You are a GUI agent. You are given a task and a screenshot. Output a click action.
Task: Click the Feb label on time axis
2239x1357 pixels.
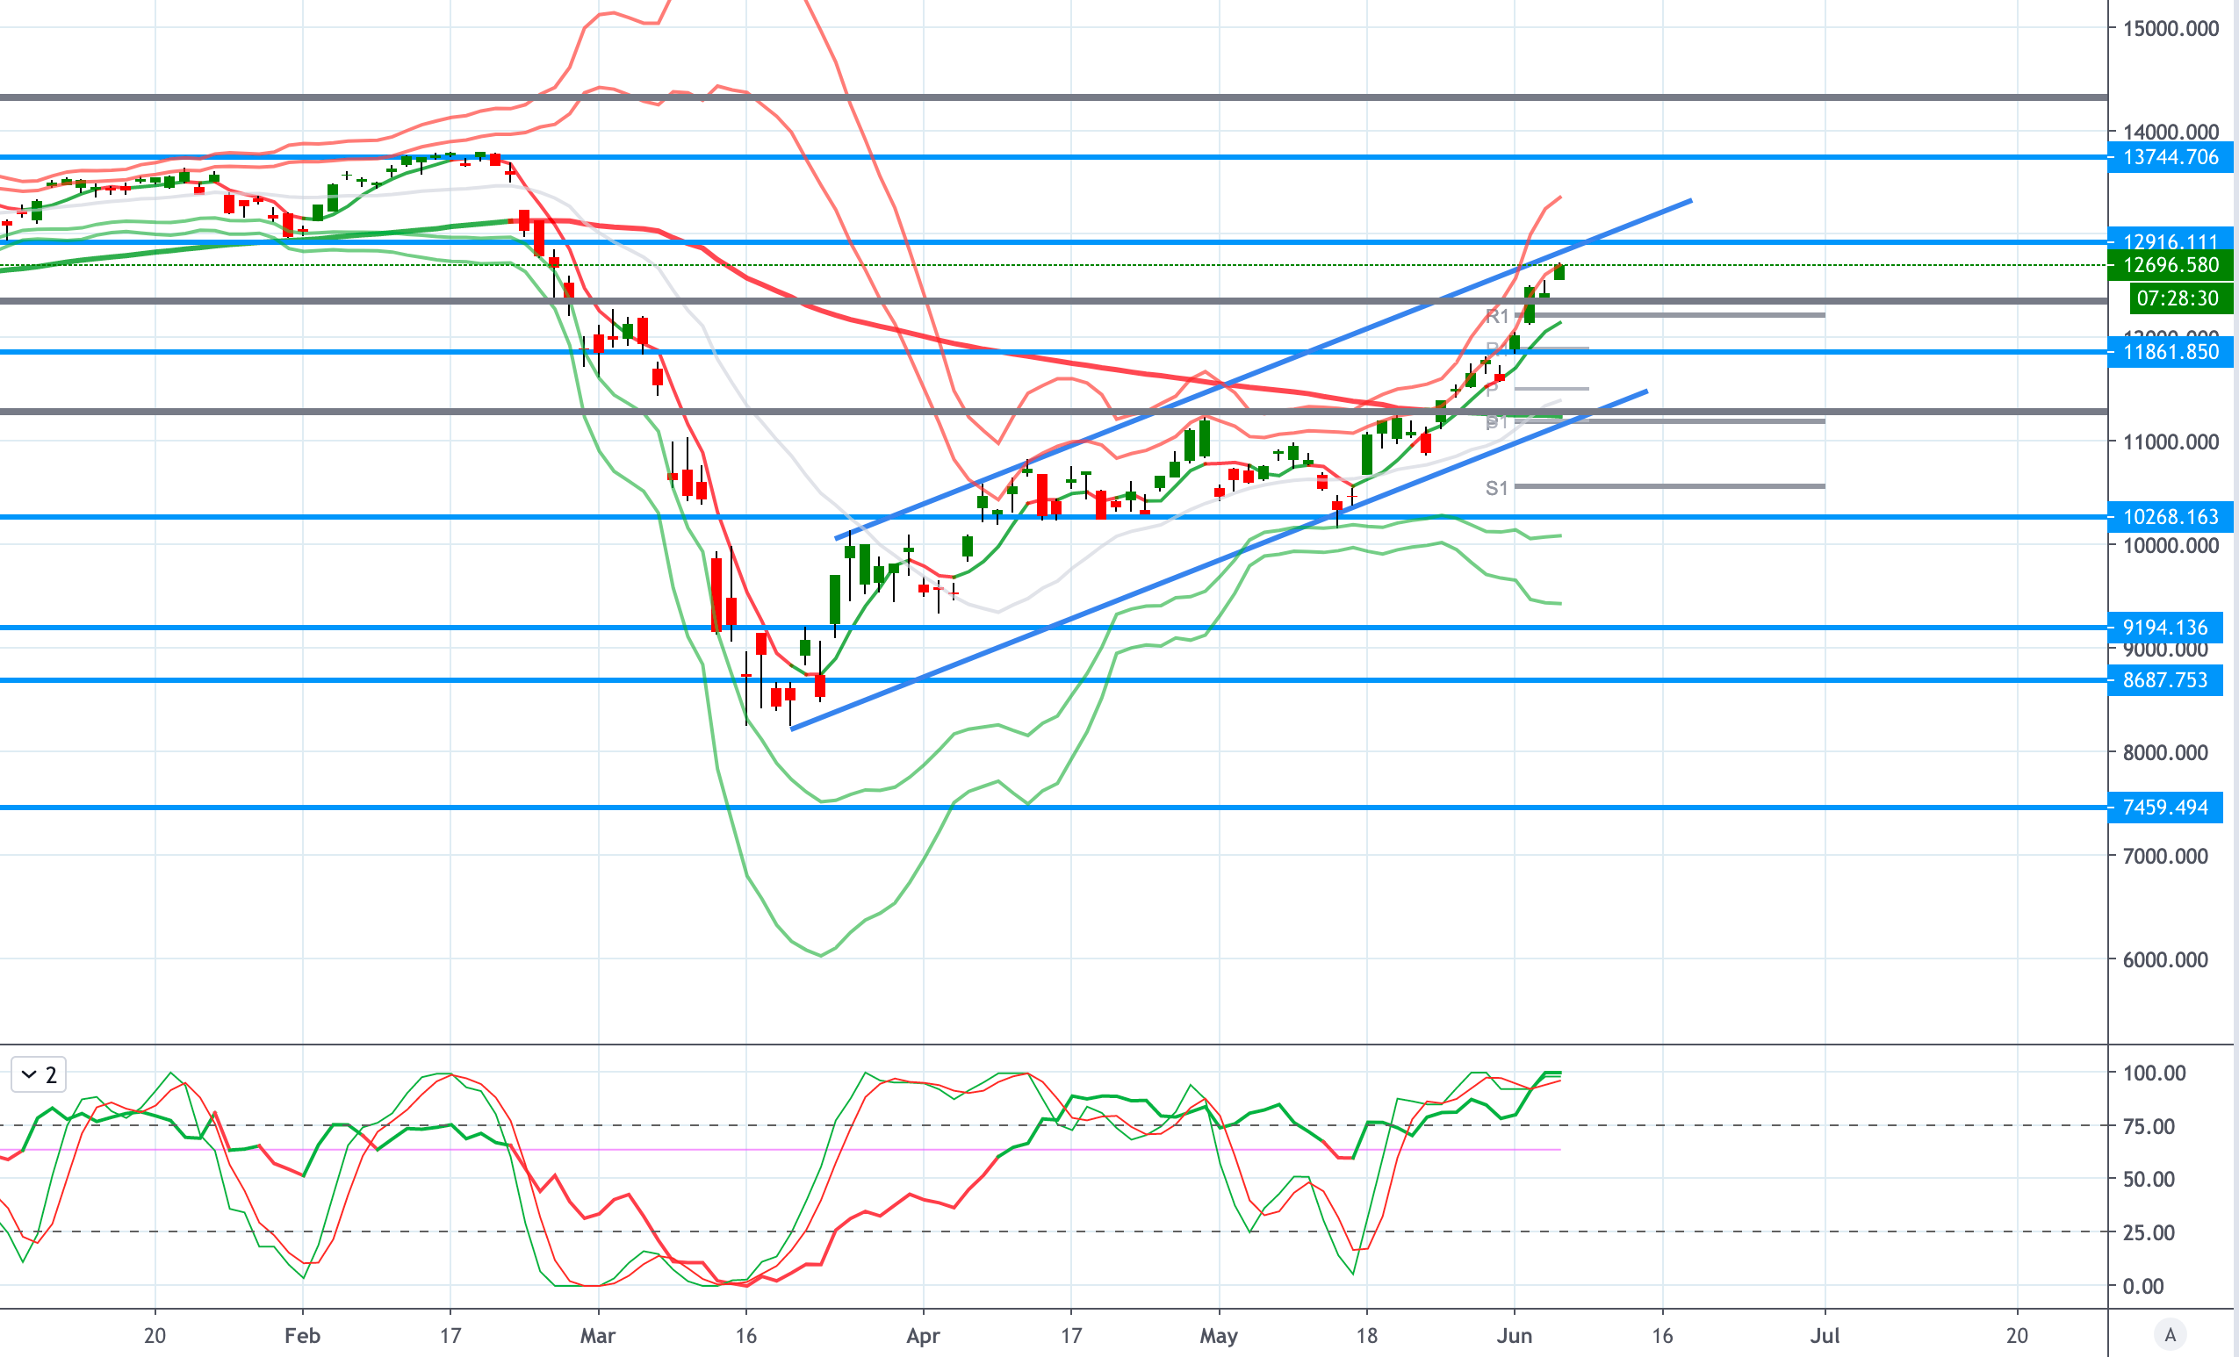pyautogui.click(x=302, y=1335)
